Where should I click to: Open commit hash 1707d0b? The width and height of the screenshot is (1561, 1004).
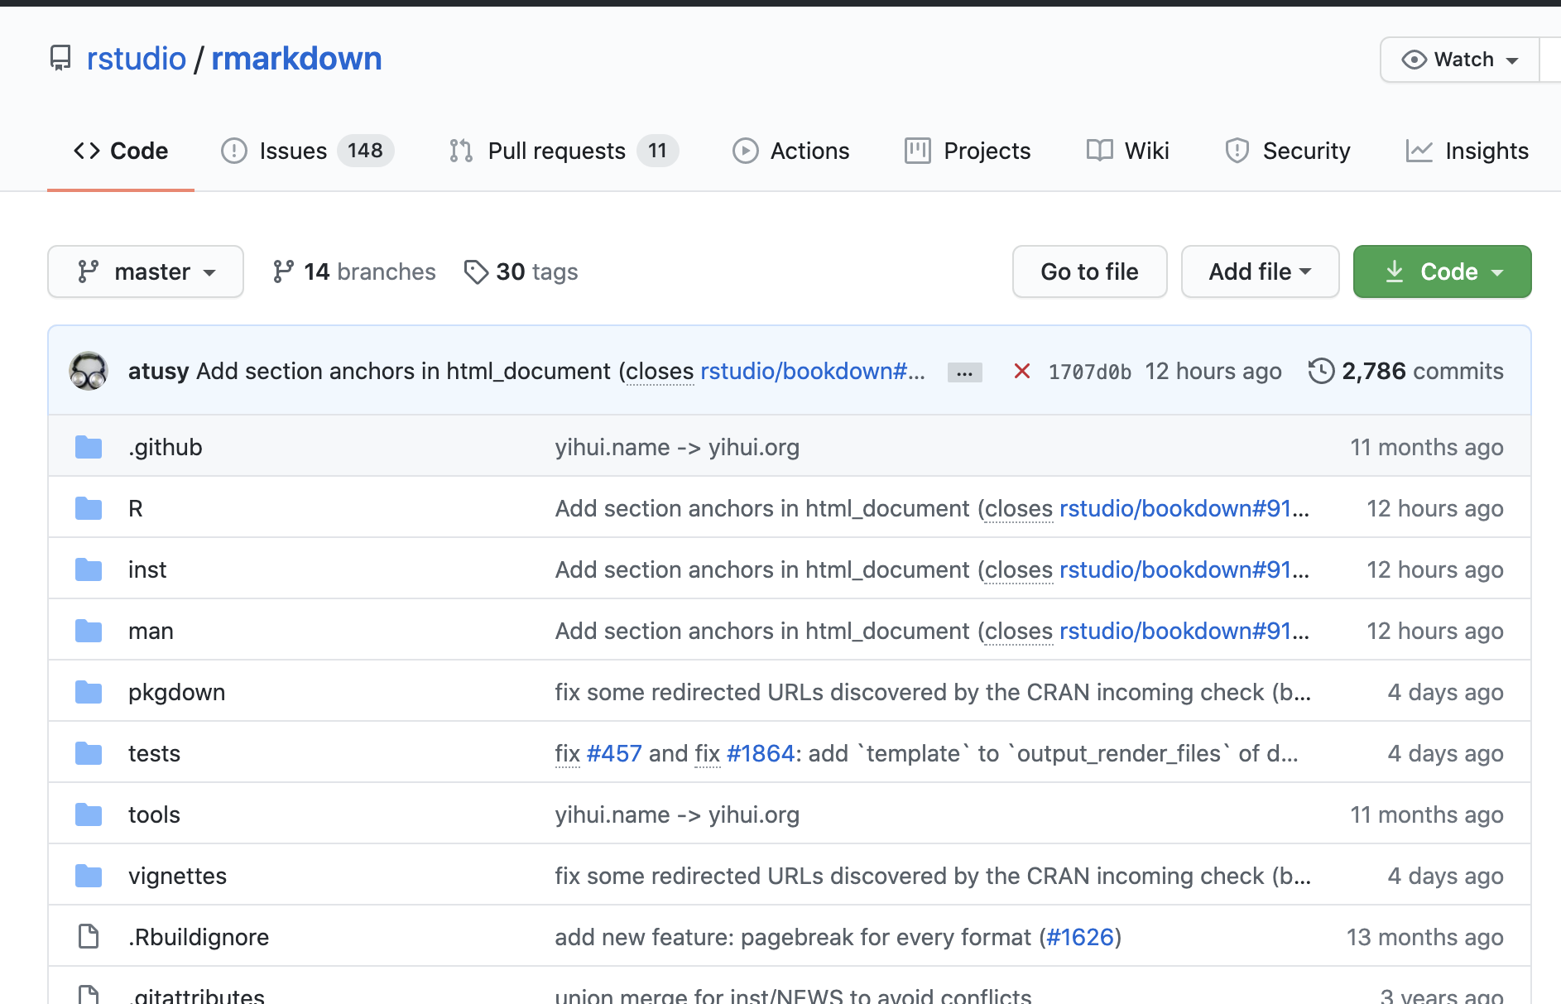pyautogui.click(x=1090, y=372)
